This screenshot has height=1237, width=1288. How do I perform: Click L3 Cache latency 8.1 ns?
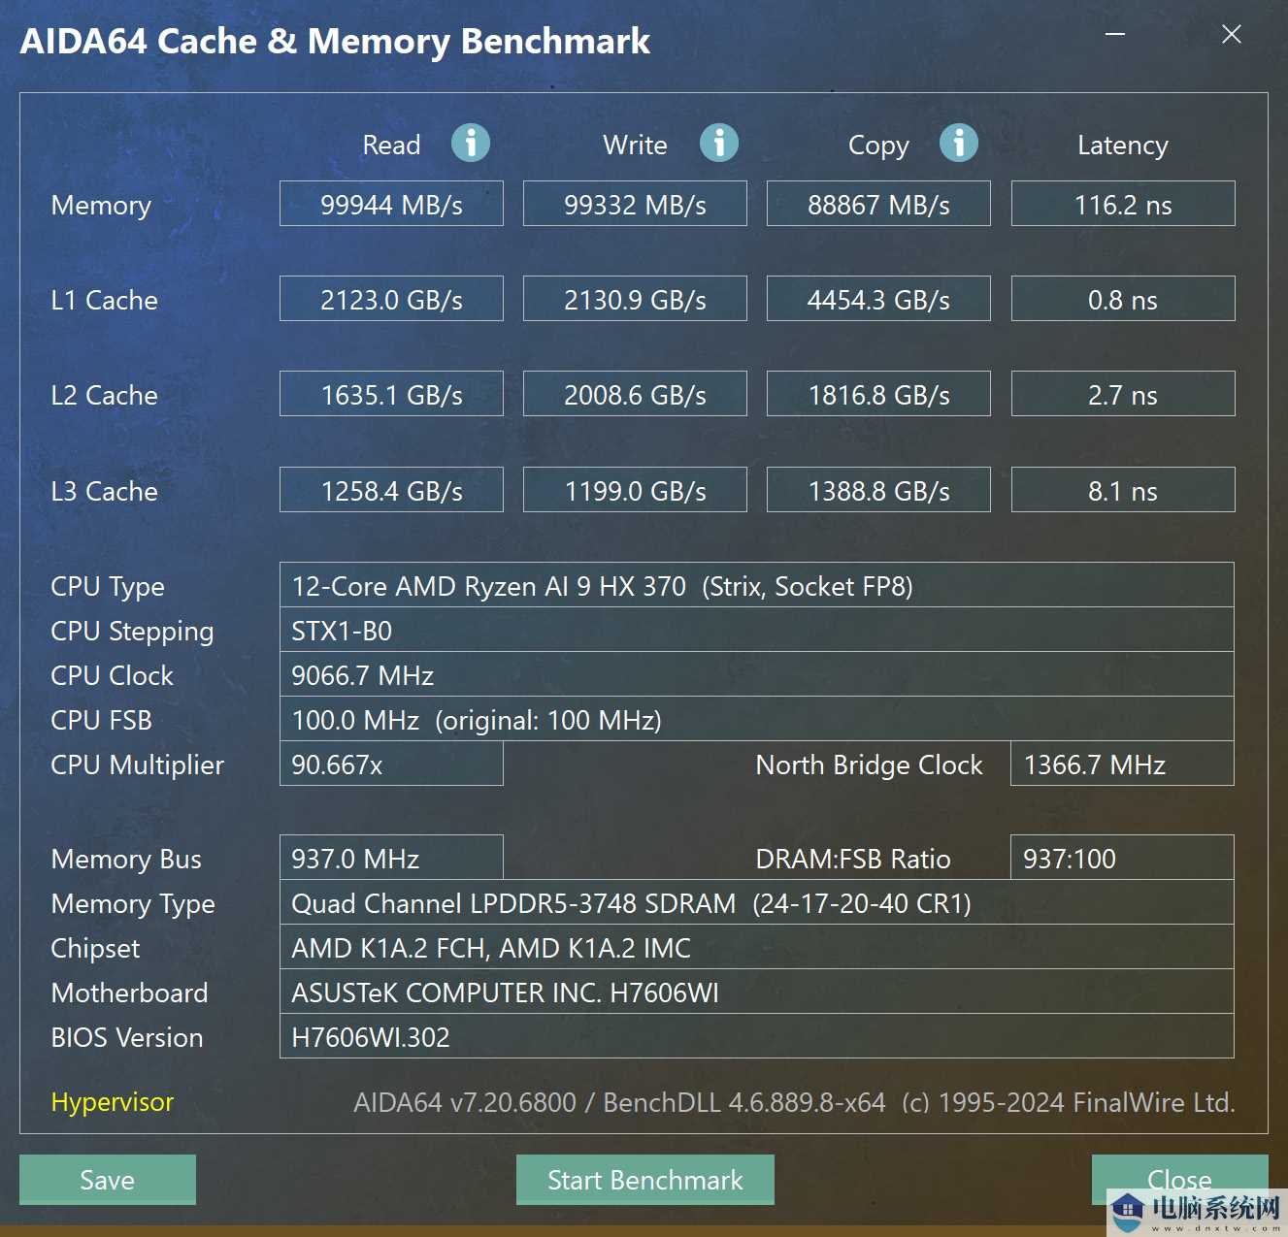point(1123,490)
